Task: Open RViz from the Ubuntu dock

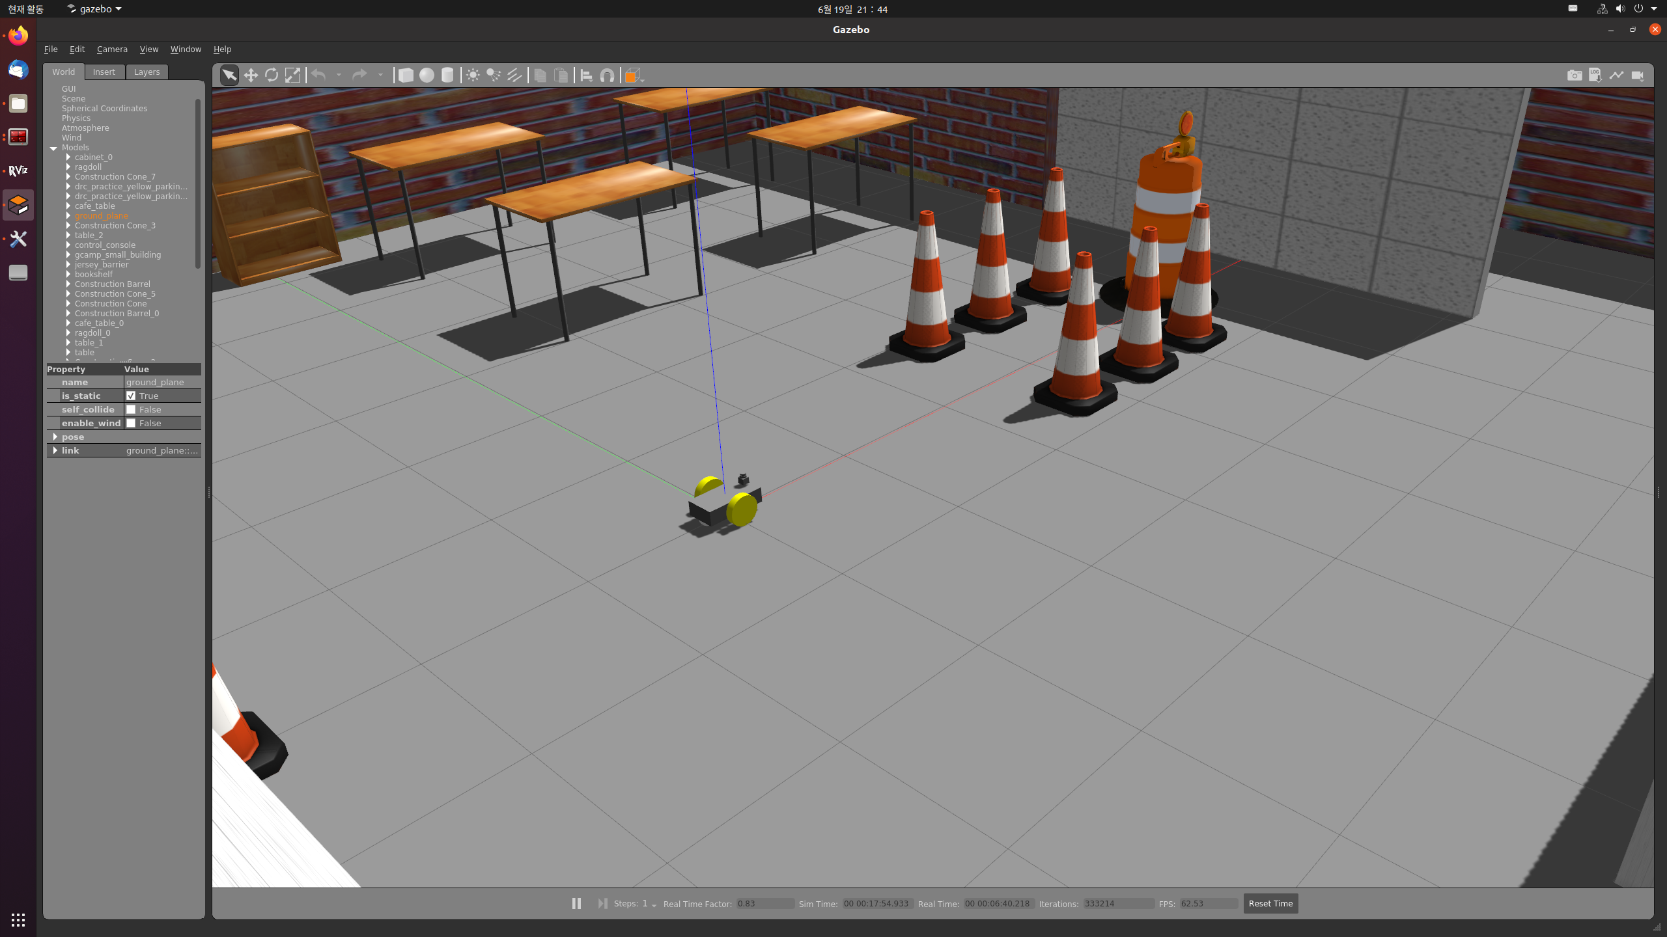Action: 18,170
